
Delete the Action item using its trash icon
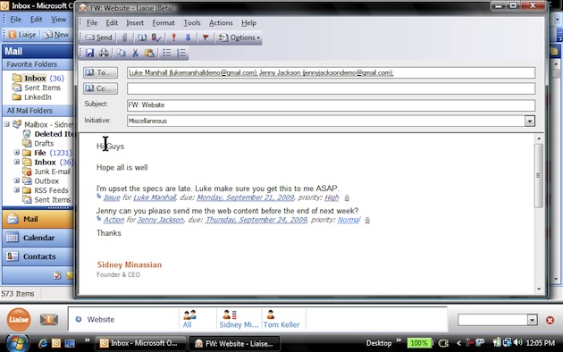tap(367, 221)
